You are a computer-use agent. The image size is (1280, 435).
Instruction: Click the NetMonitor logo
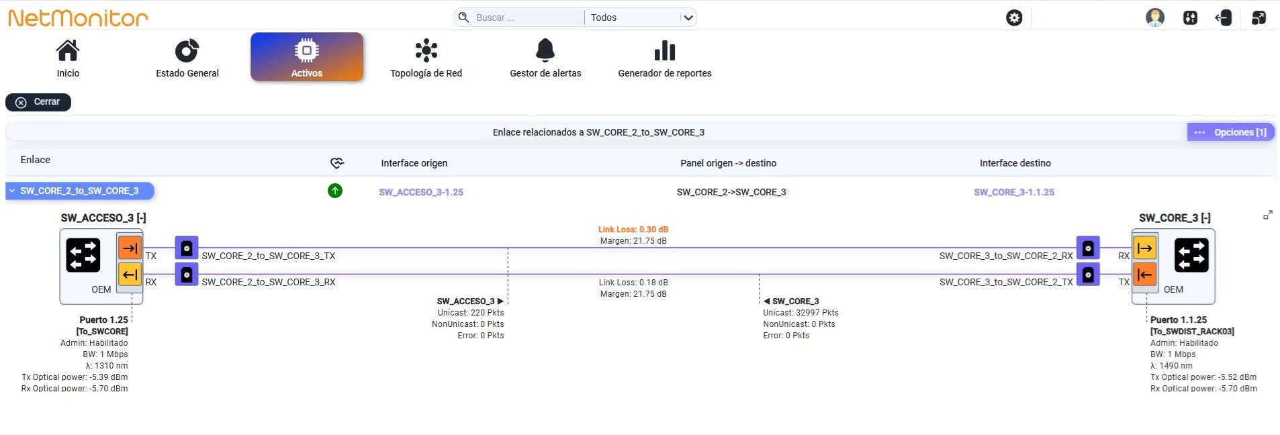(x=78, y=18)
